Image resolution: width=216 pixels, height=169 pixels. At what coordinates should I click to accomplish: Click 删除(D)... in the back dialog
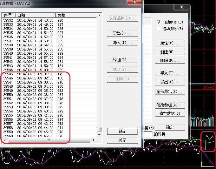pos(170,60)
